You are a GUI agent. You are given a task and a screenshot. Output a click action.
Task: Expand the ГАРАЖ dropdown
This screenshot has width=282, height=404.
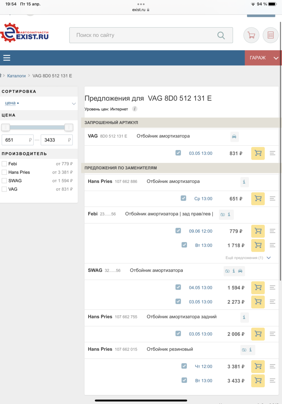point(263,58)
